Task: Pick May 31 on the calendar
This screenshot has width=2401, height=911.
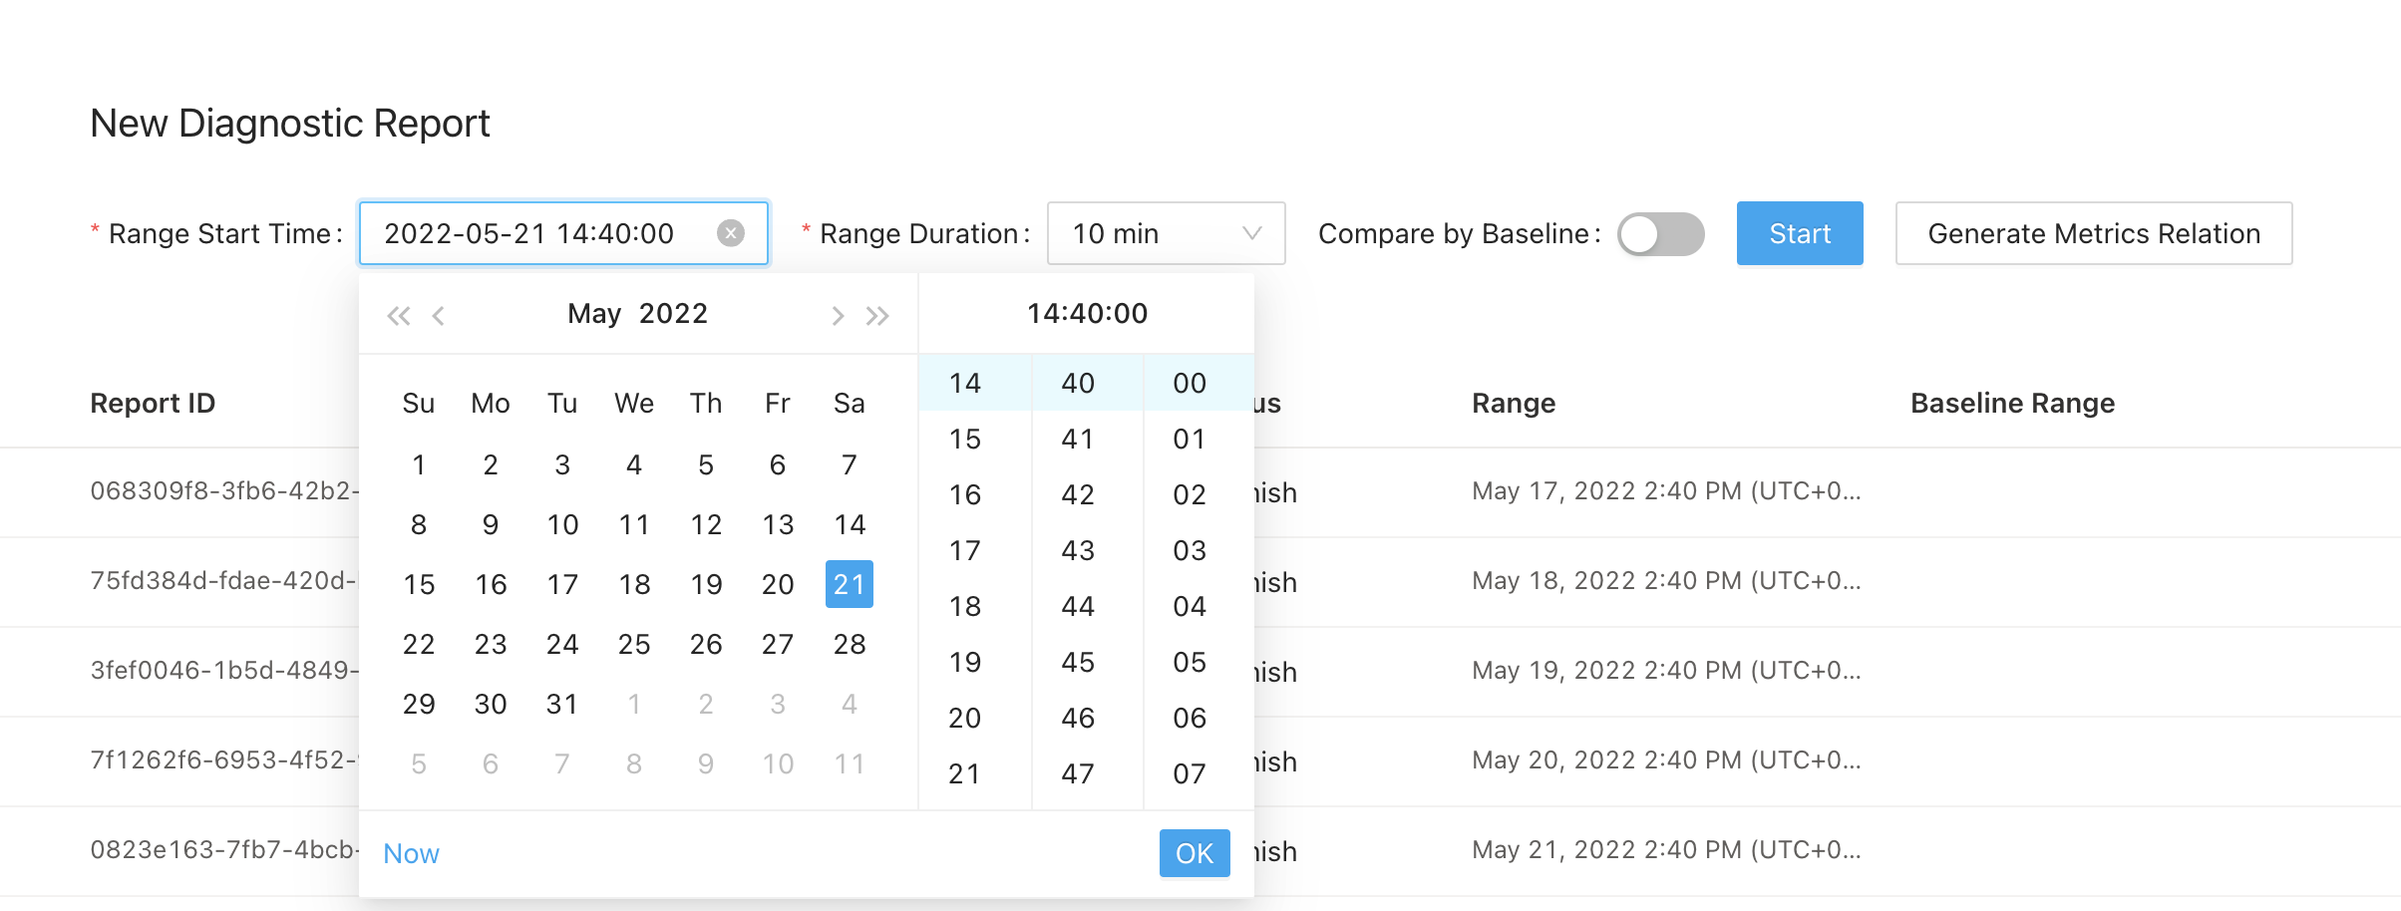Action: point(562,705)
